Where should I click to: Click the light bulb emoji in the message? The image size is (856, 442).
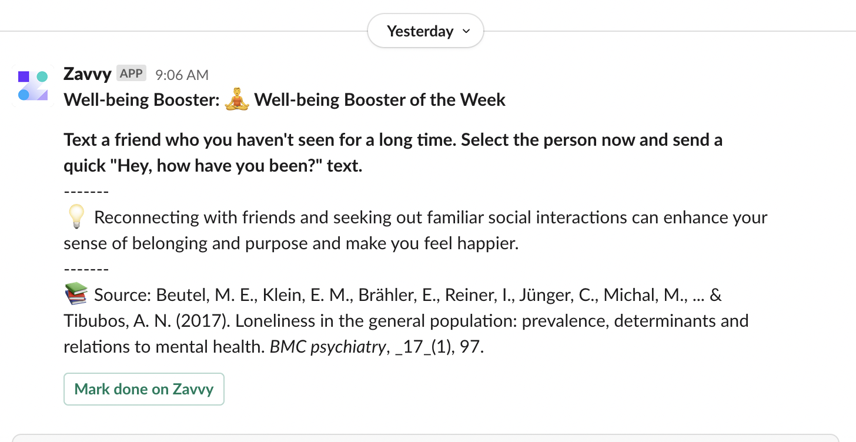coord(75,217)
